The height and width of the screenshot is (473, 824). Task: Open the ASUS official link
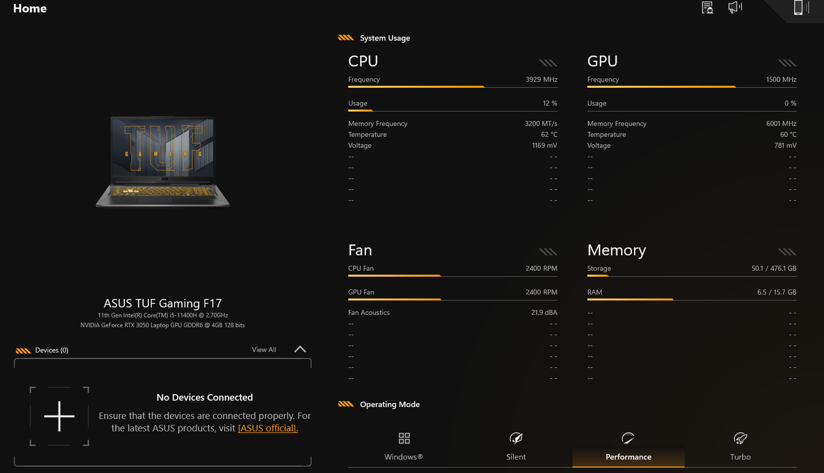click(x=268, y=428)
